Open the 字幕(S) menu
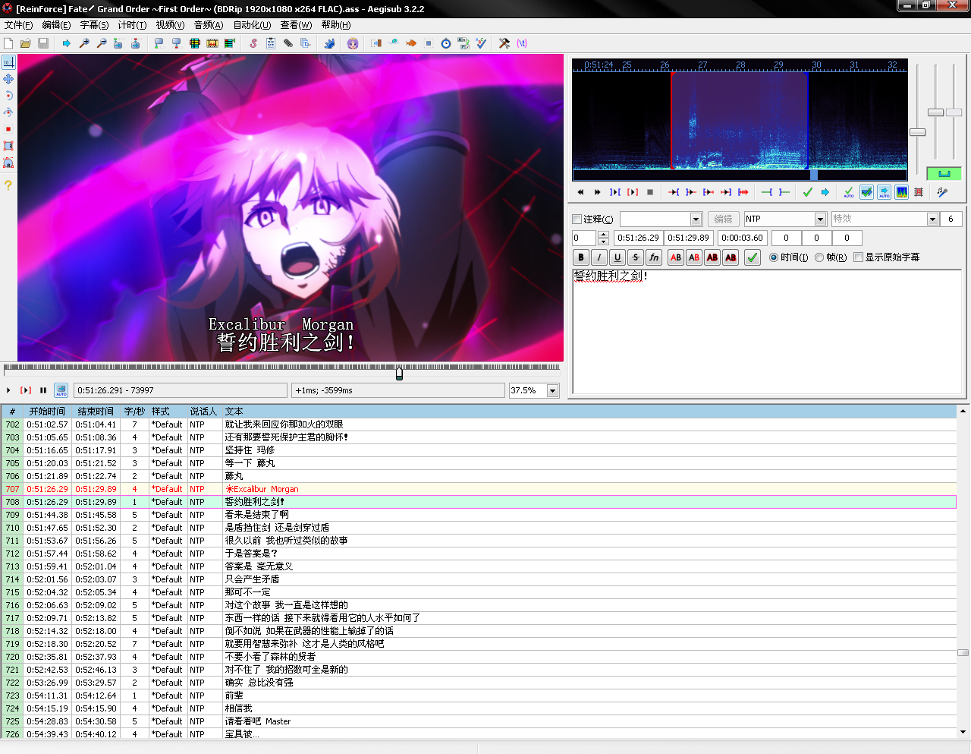Screen dimensions: 971x754 pyautogui.click(x=94, y=25)
